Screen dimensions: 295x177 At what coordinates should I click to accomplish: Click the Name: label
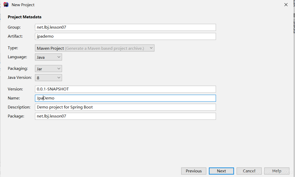point(14,98)
